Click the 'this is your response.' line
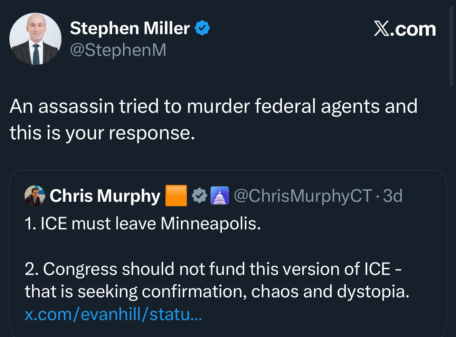The width and height of the screenshot is (456, 337). [x=102, y=133]
